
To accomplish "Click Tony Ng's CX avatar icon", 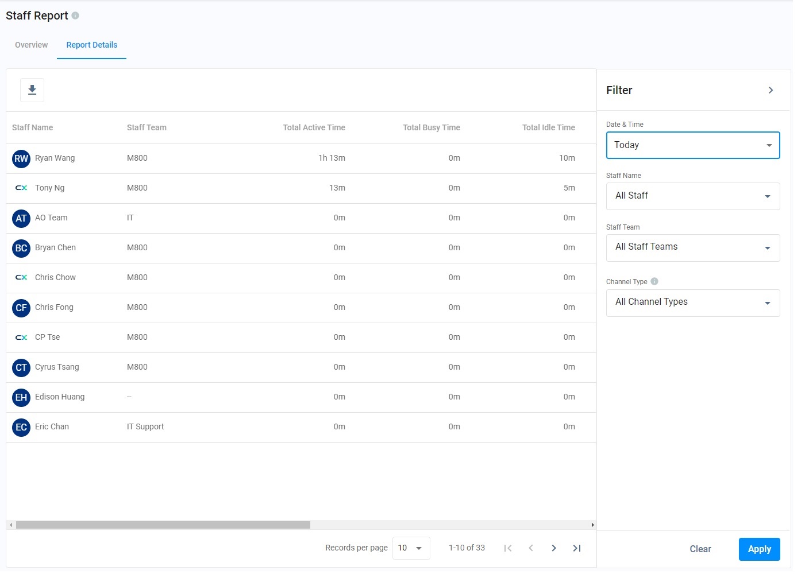I will tap(21, 188).
